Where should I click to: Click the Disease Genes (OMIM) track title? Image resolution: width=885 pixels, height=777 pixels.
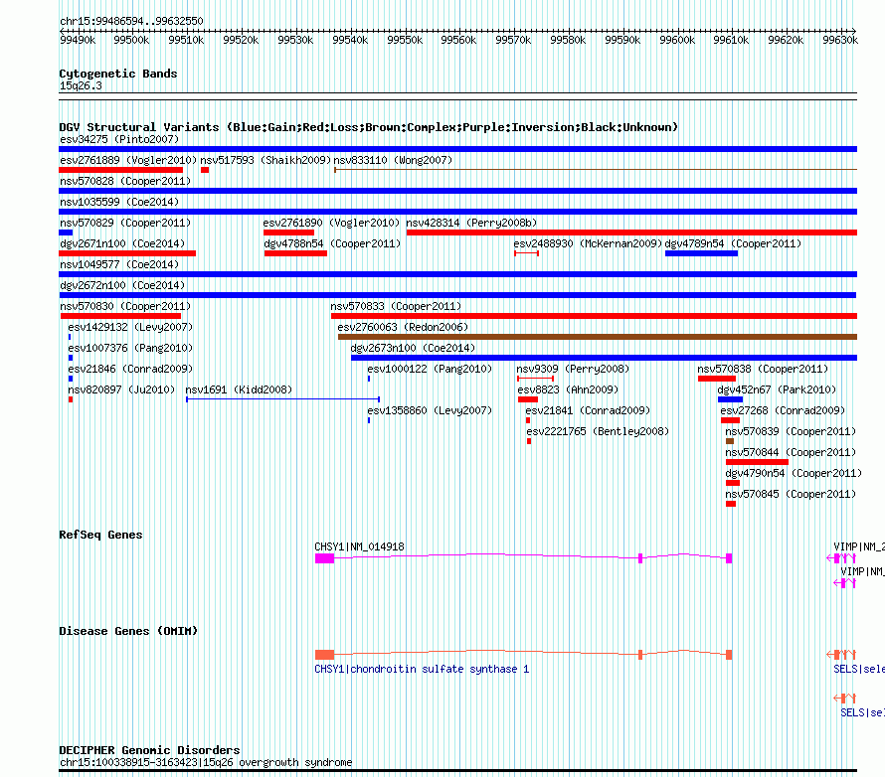128,631
